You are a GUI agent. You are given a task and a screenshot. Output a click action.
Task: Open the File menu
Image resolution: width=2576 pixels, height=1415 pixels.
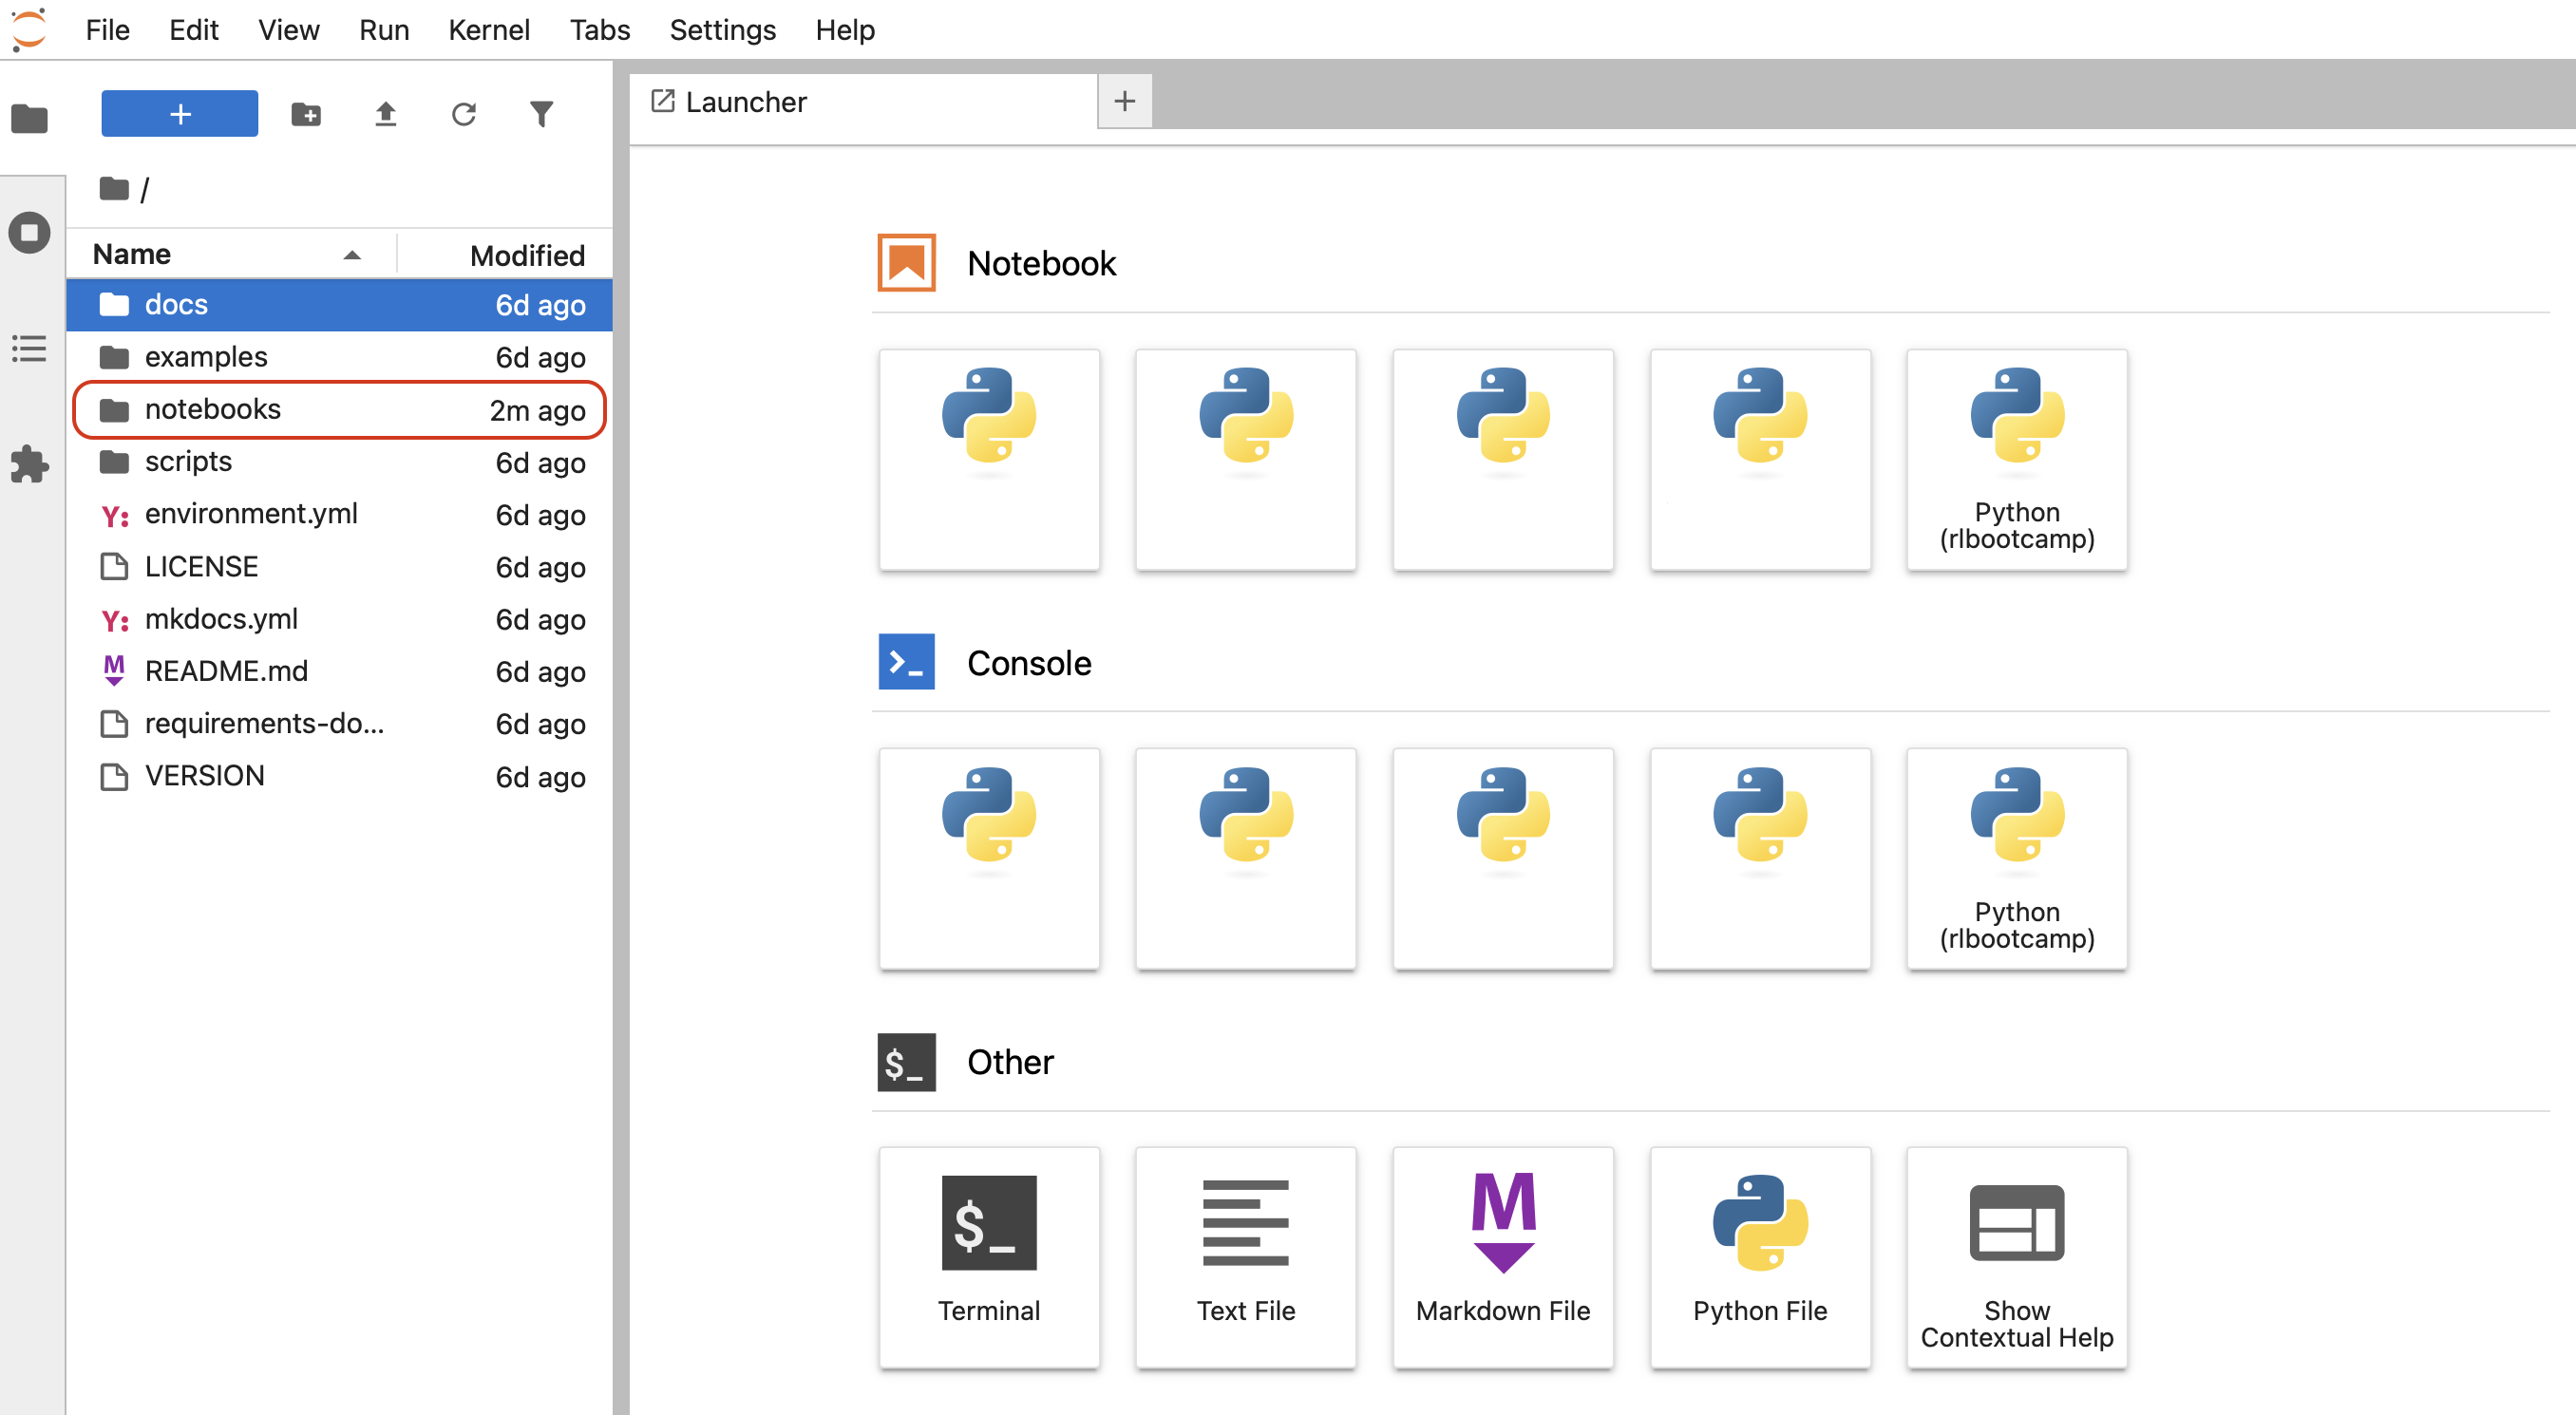click(x=108, y=30)
